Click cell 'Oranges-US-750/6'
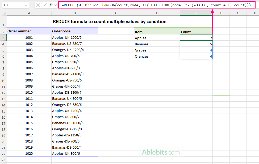Screen dimensions: 259x164 pos(75,80)
